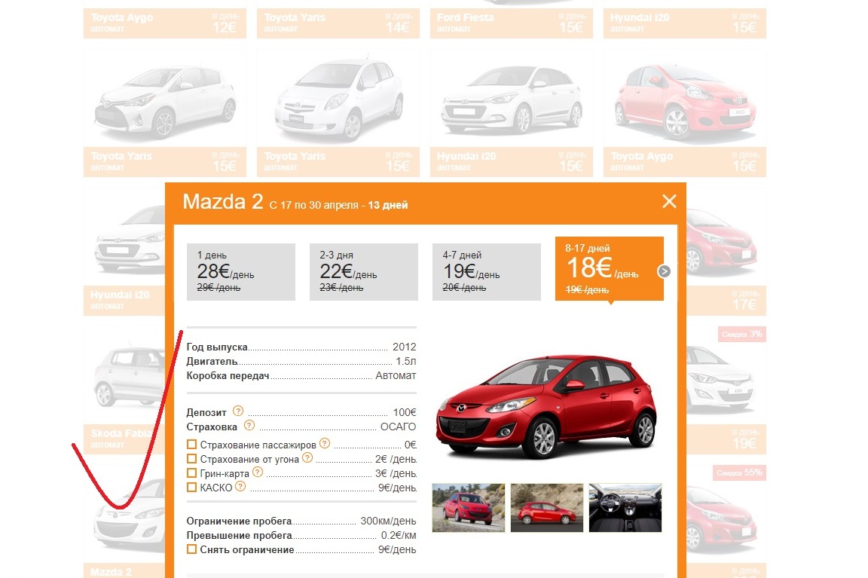Tick the Грин-карта checkbox

[191, 473]
